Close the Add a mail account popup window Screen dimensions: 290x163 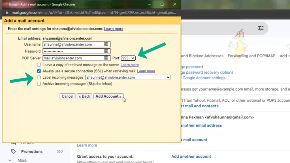[174, 4]
